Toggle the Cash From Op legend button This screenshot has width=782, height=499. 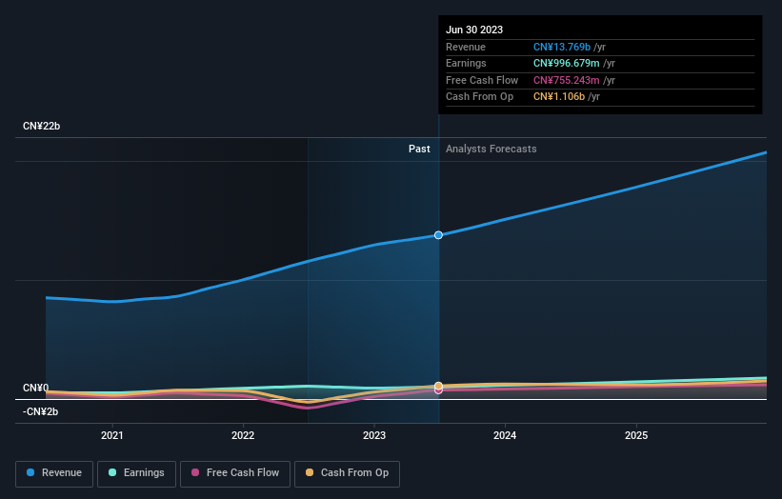pyautogui.click(x=347, y=473)
